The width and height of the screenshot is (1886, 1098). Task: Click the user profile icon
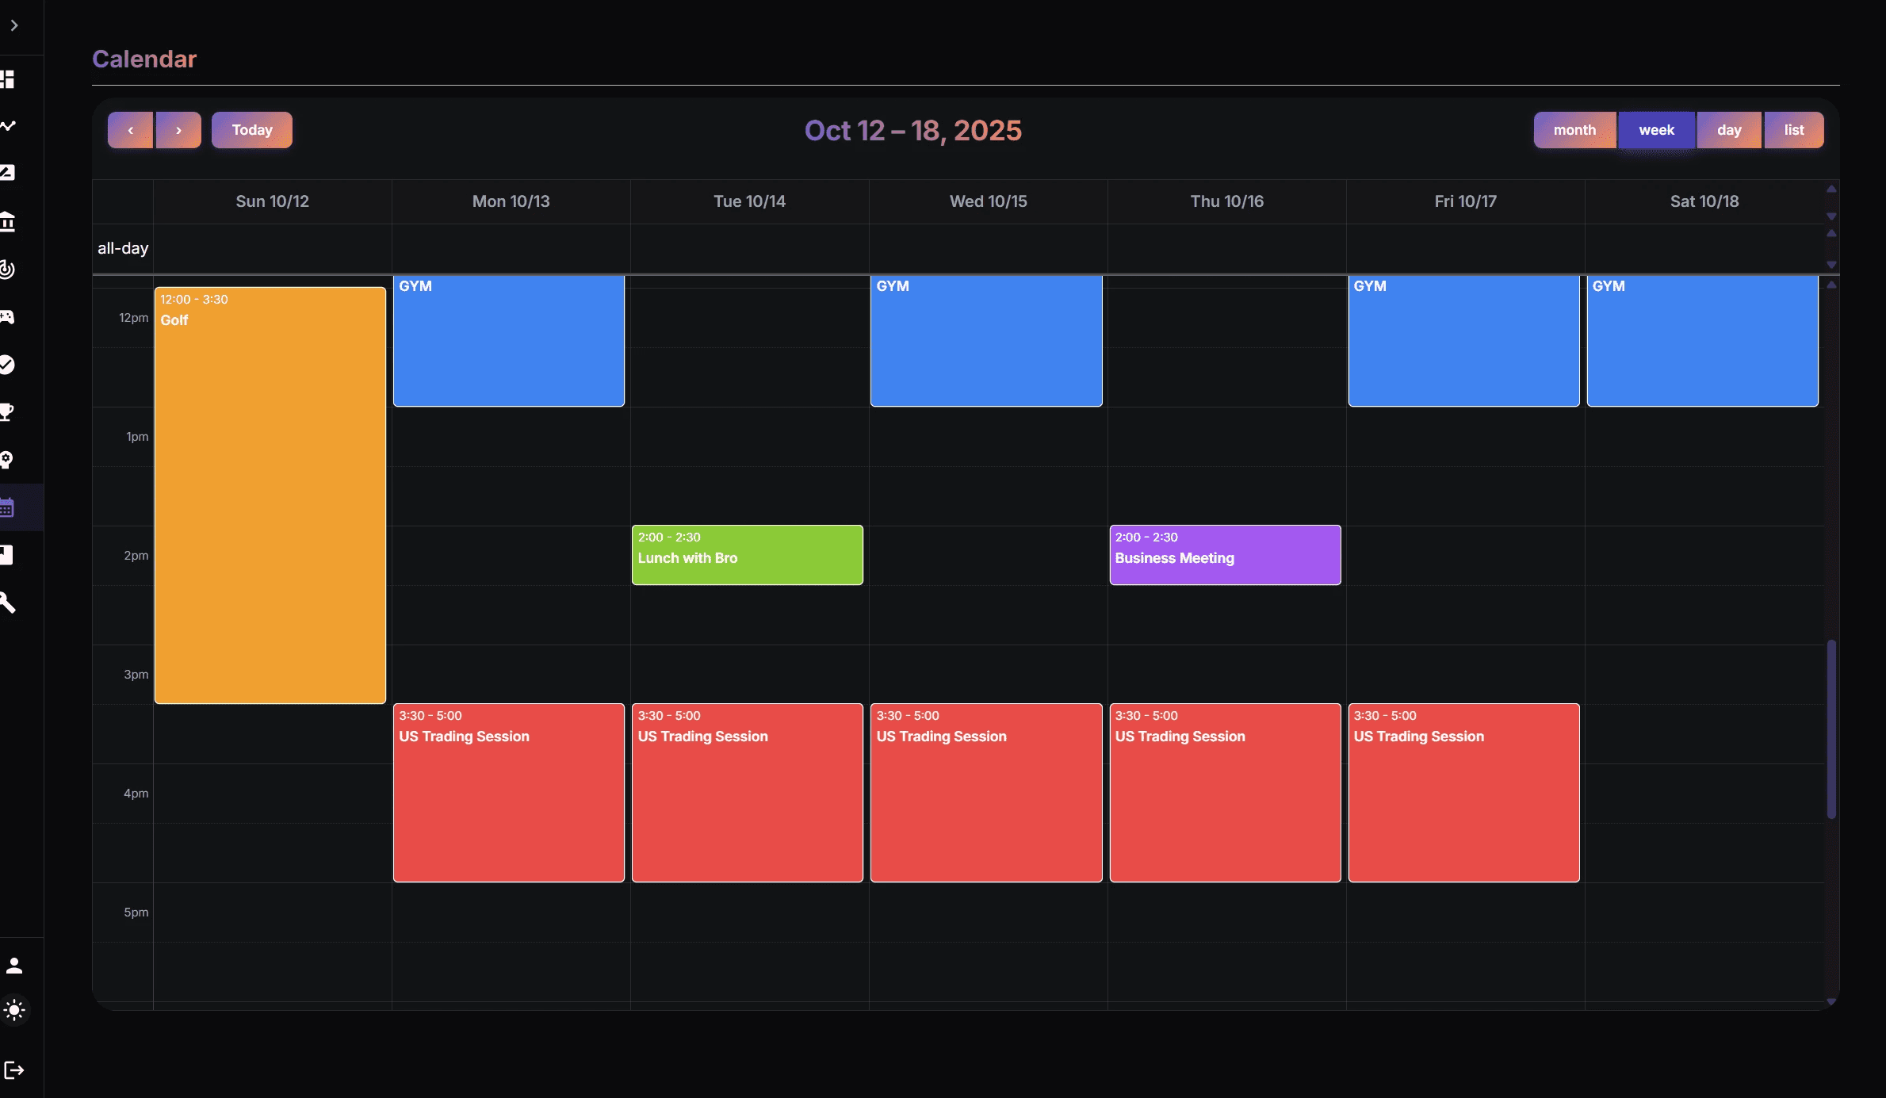(x=14, y=965)
